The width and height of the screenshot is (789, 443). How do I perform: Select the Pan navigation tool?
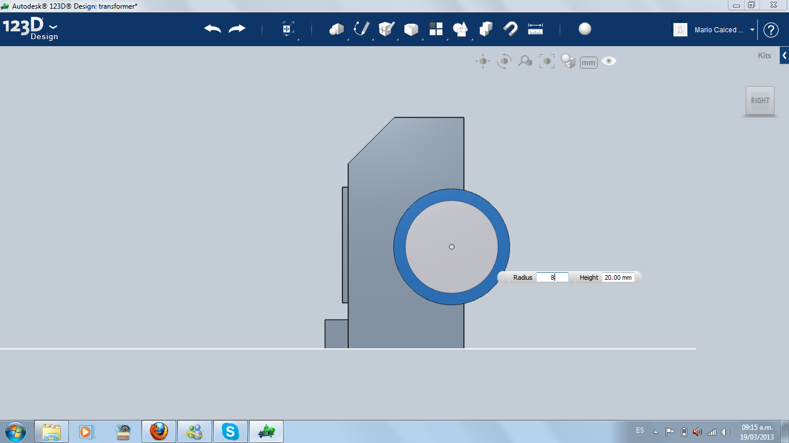tap(483, 61)
